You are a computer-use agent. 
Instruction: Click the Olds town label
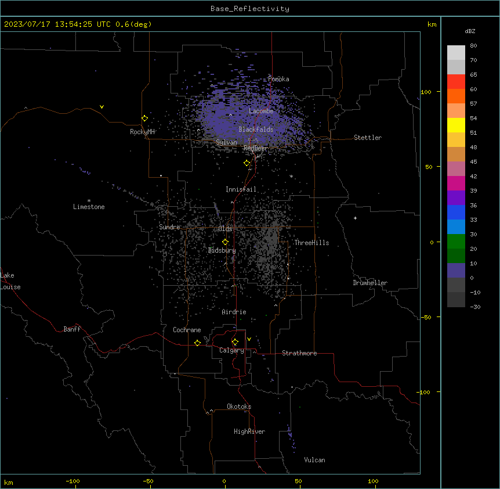225,229
